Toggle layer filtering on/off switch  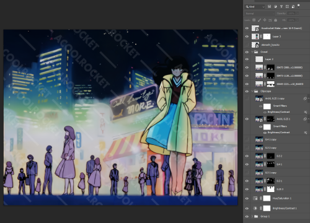tap(298, 6)
